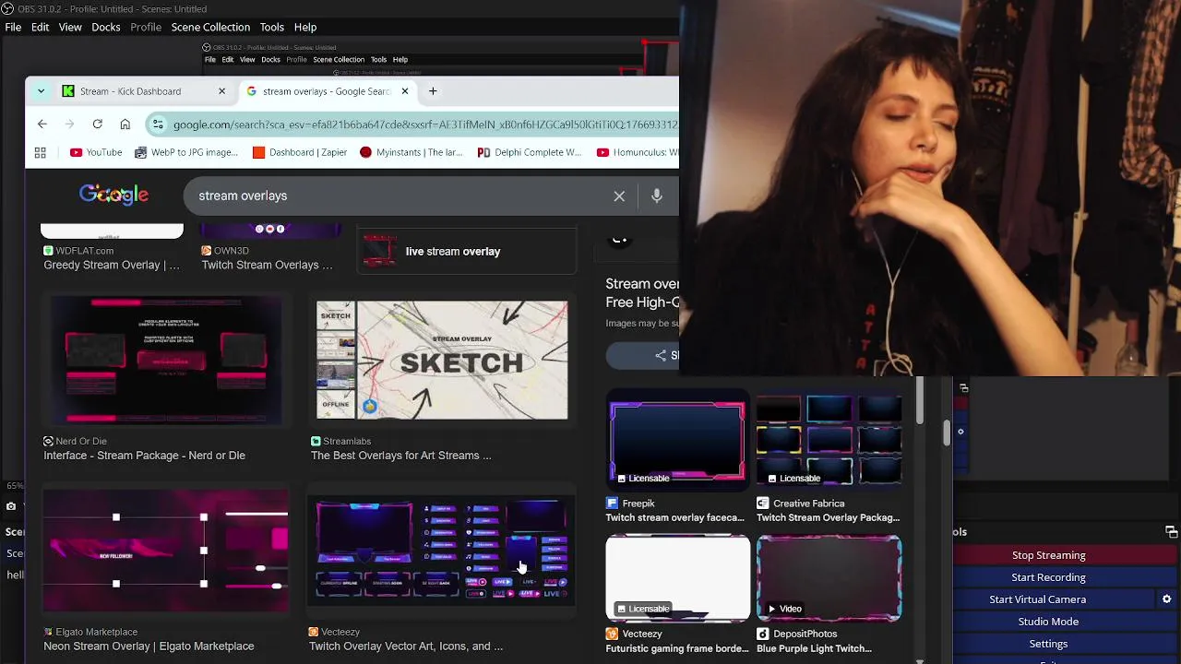The height and width of the screenshot is (664, 1181).
Task: Open virtual camera settings gear
Action: pyautogui.click(x=1167, y=599)
